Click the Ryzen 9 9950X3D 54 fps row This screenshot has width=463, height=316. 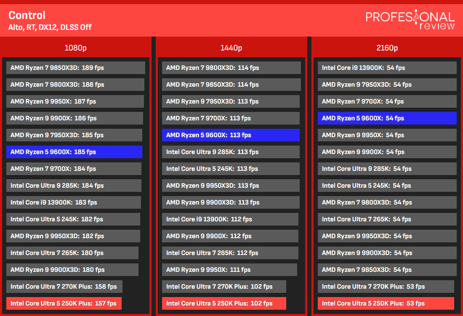point(387,236)
